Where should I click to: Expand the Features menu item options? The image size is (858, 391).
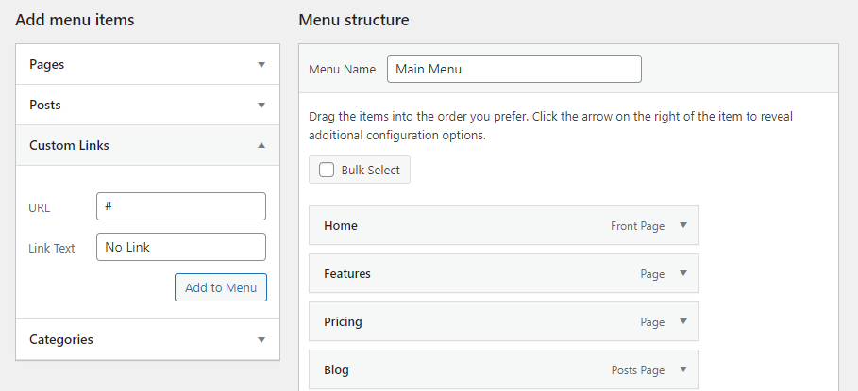682,273
